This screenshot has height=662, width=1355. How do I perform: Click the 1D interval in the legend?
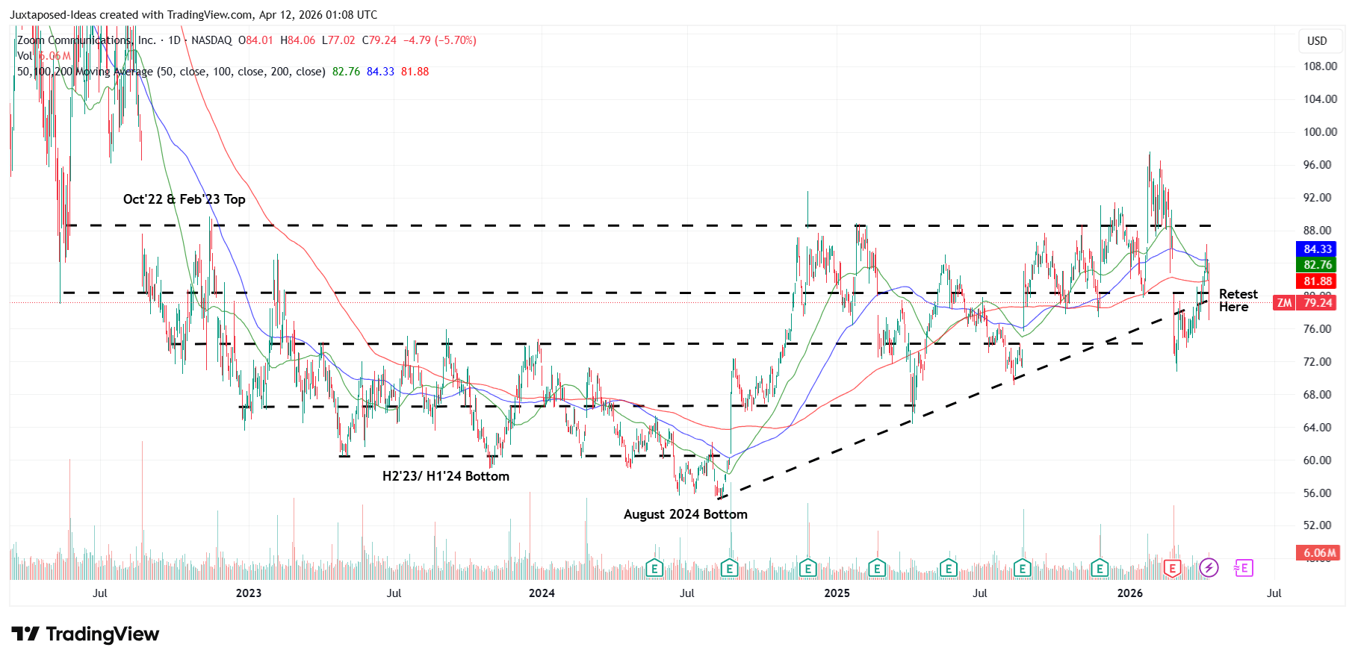pyautogui.click(x=174, y=40)
